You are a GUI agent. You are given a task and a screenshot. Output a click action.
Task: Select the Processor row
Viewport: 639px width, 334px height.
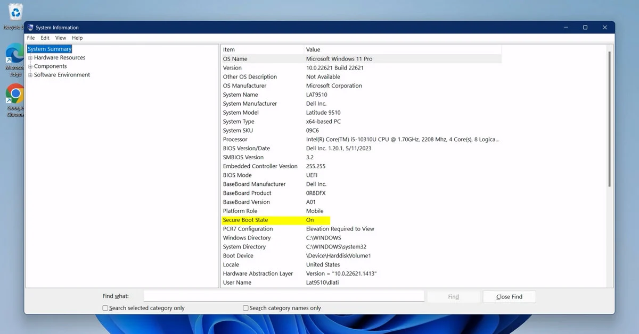[361, 139]
